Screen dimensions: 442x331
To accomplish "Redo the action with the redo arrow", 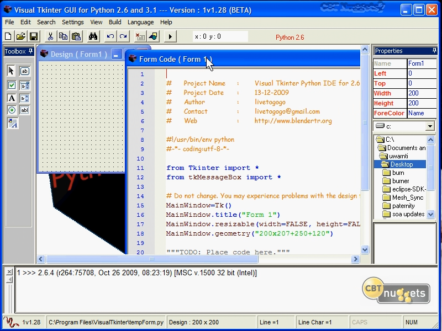I will [x=123, y=36].
